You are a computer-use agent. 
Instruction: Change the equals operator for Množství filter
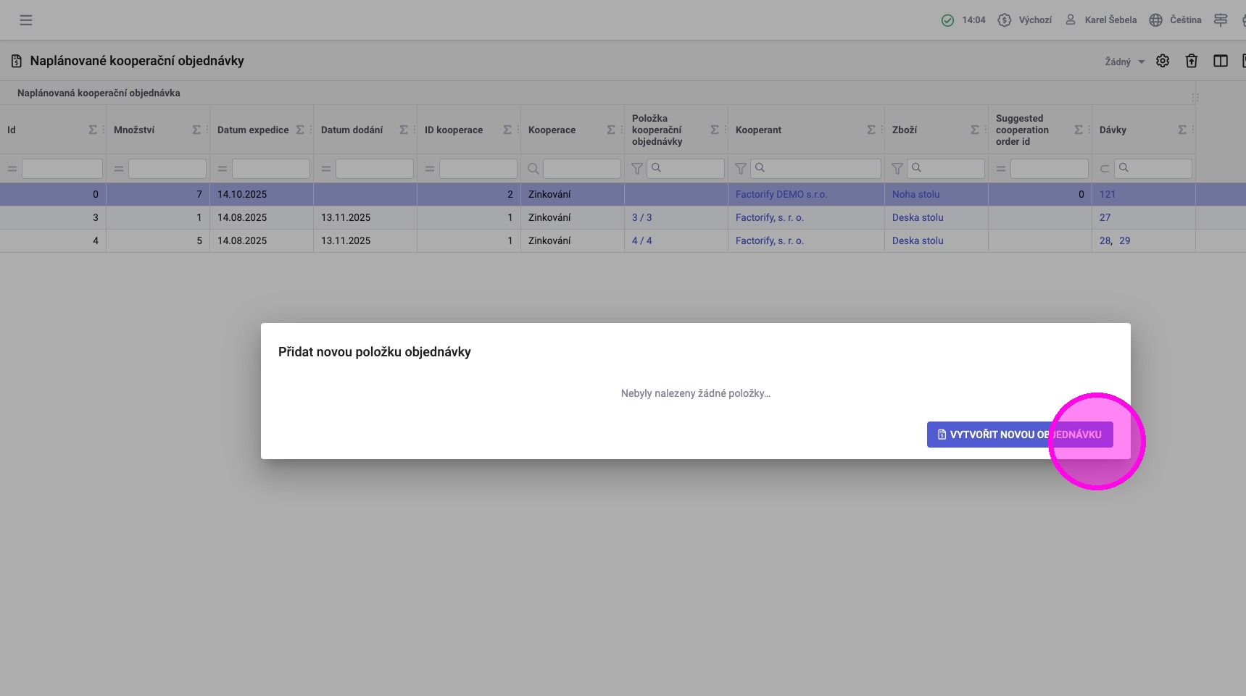pos(119,169)
